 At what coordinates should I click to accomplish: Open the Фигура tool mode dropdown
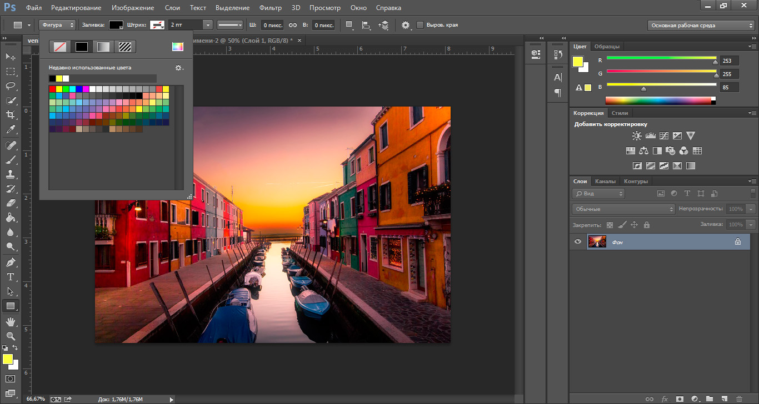(x=57, y=25)
